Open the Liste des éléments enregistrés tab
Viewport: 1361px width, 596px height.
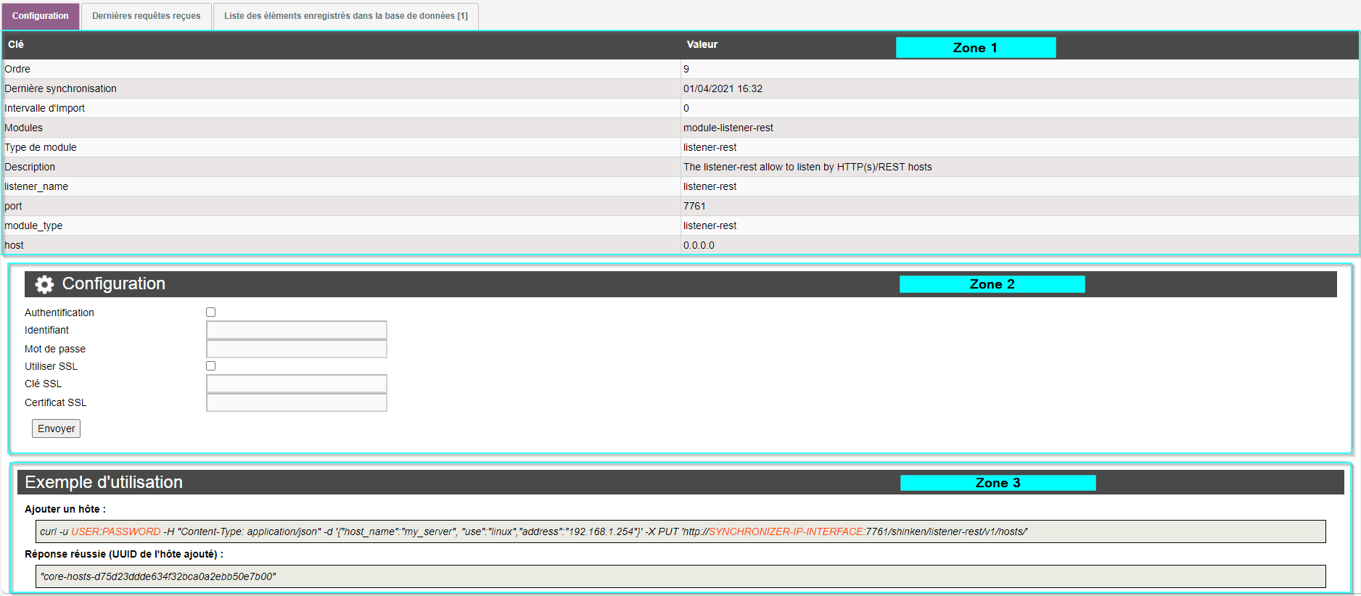pos(345,16)
